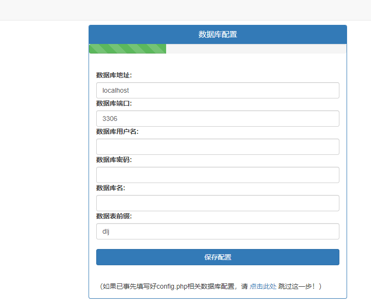
Task: Click the 数据库用户名: label
Action: [117, 131]
